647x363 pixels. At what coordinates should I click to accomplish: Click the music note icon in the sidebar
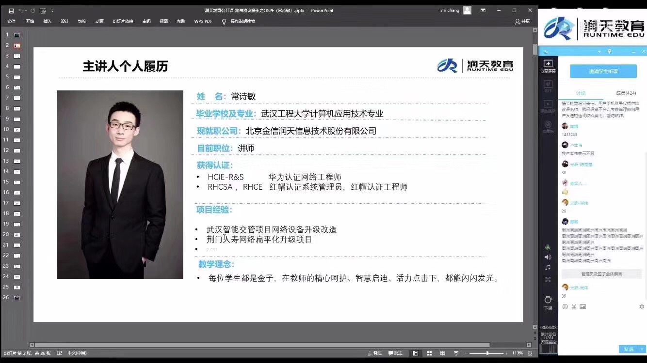pos(548,268)
